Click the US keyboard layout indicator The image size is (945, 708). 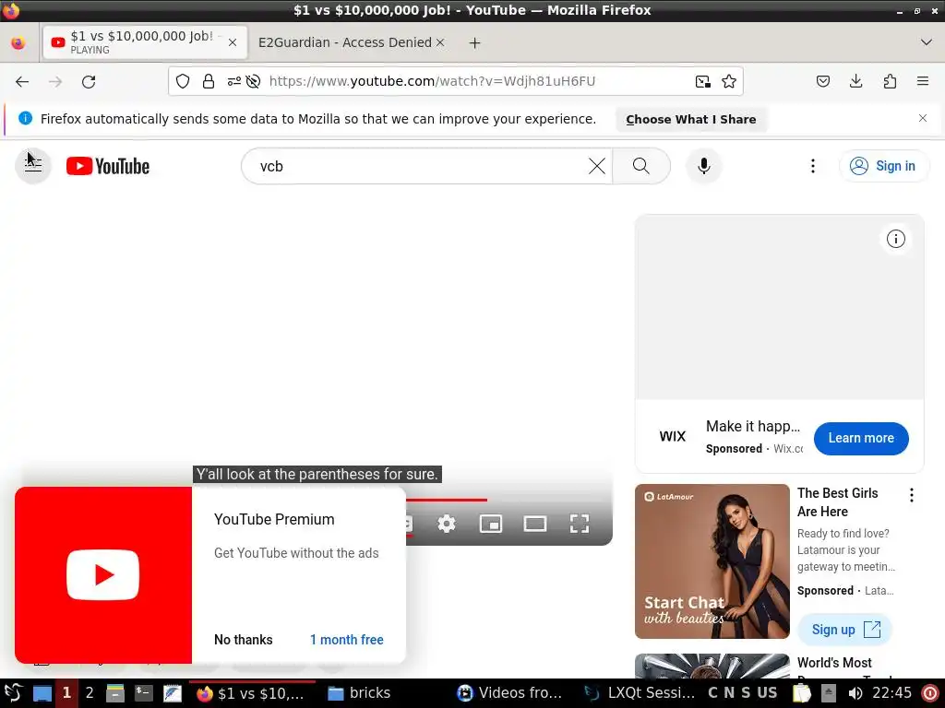[x=767, y=693]
